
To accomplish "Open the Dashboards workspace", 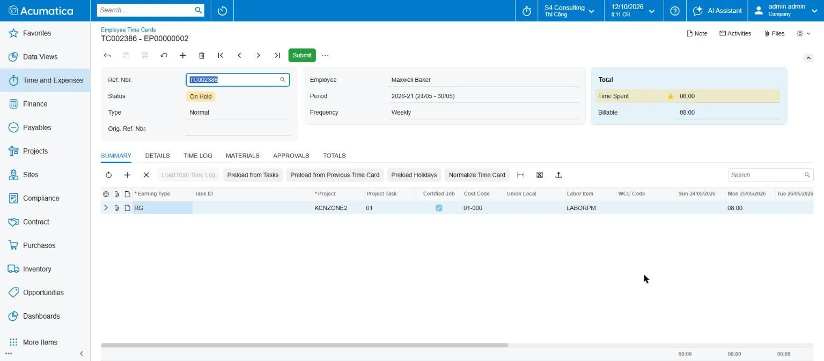I will 45,316.
